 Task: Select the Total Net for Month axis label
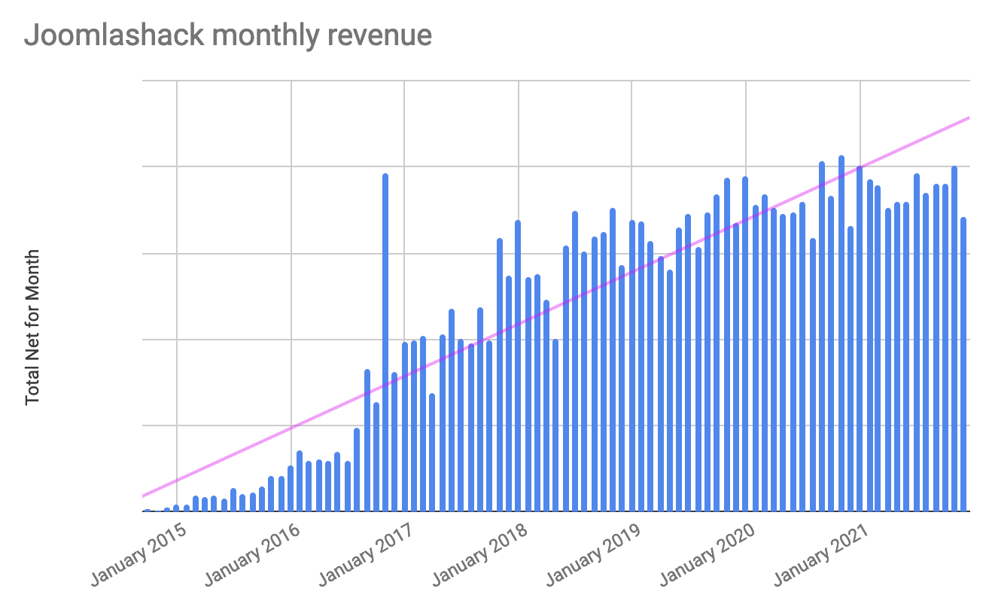pos(33,328)
